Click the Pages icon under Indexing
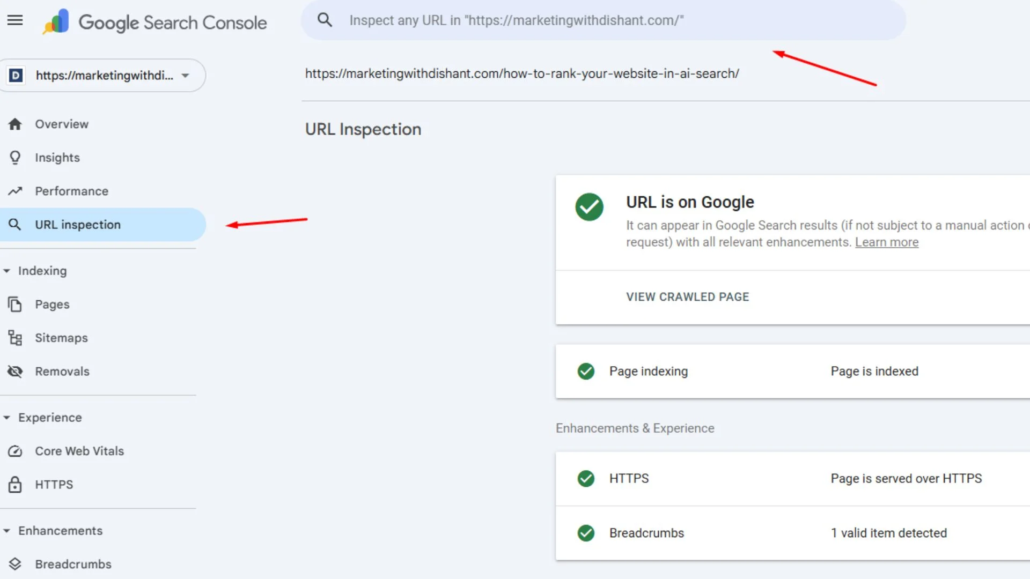The image size is (1030, 579). (x=15, y=304)
